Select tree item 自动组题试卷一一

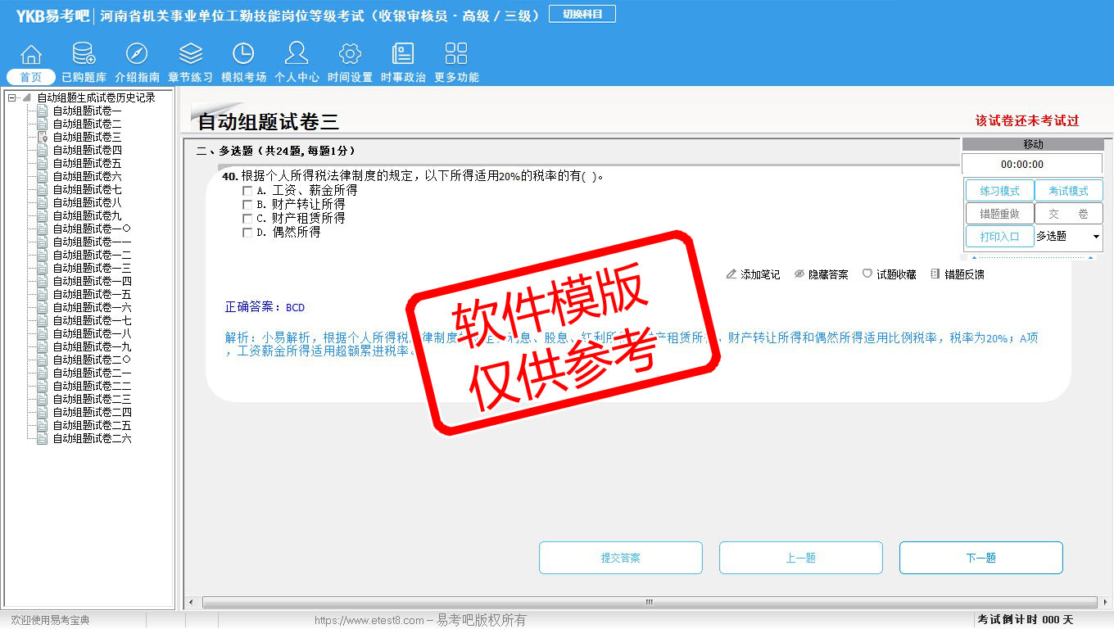tap(92, 242)
